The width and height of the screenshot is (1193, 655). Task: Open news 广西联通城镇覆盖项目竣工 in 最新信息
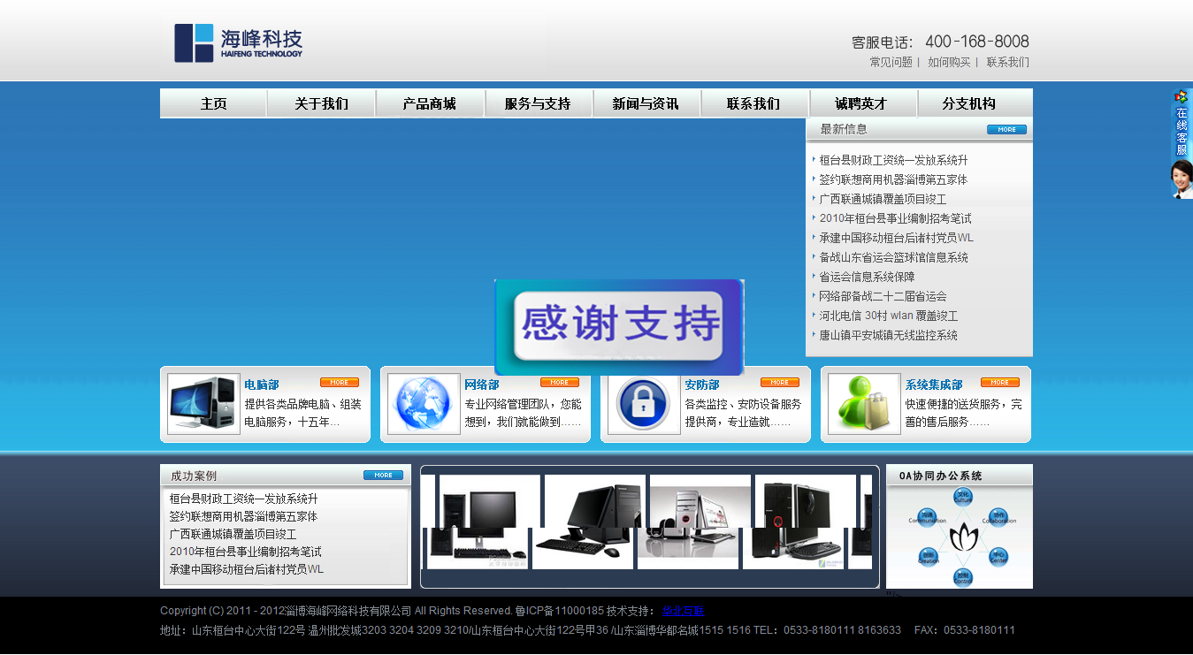(883, 199)
